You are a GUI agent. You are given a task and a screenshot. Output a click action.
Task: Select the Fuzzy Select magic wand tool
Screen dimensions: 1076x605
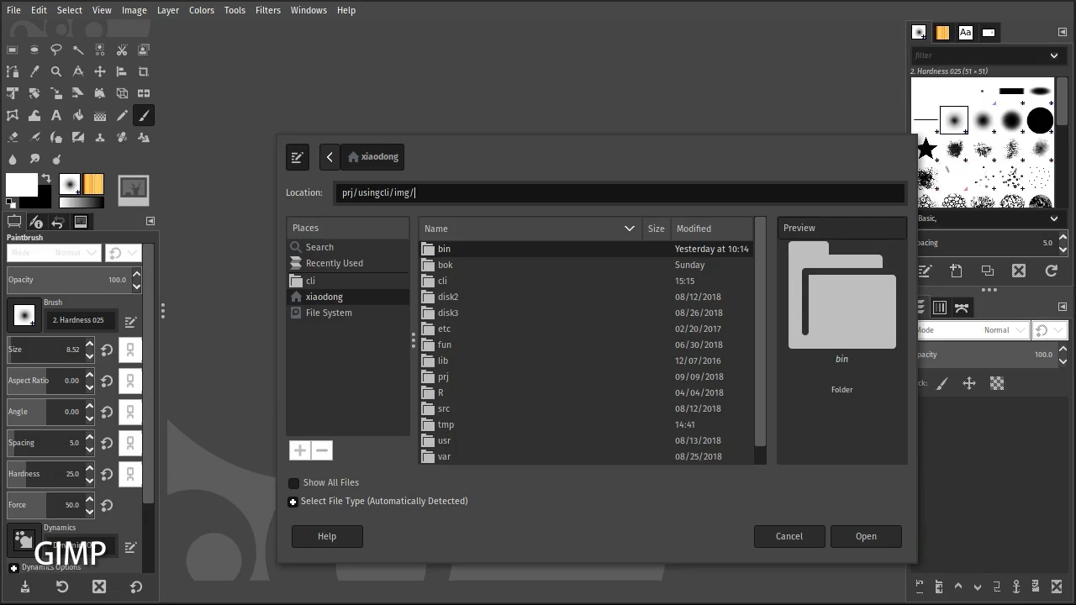click(x=78, y=50)
